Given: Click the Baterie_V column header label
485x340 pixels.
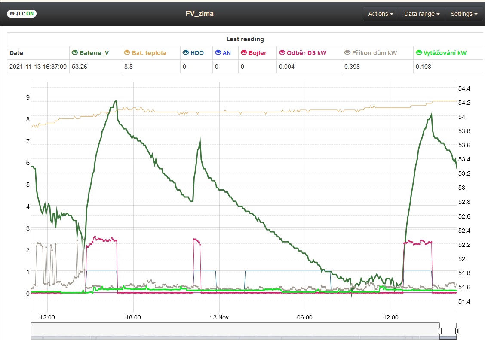Looking at the screenshot, I should coord(94,53).
